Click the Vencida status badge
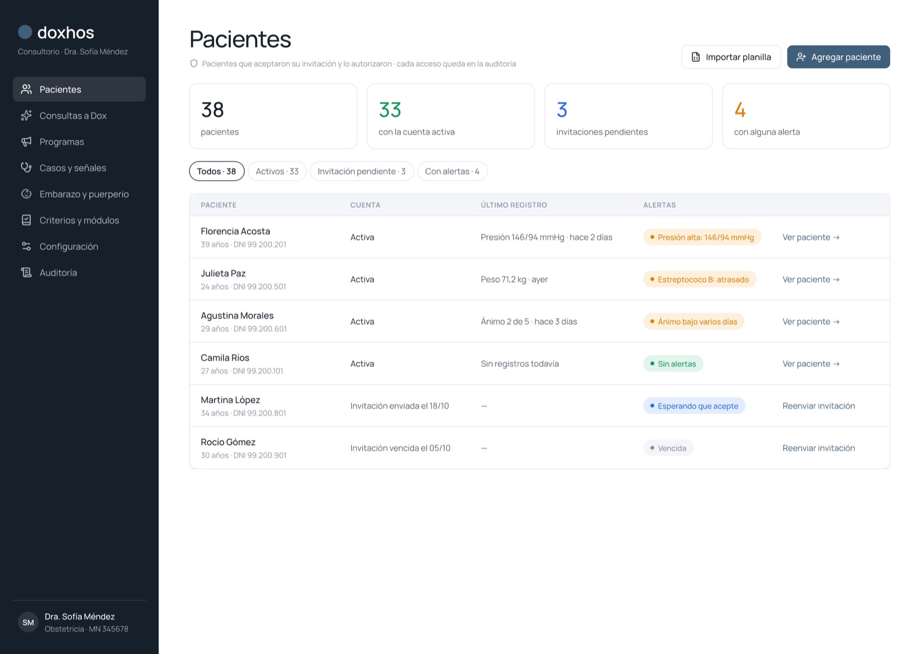921x654 pixels. pos(668,448)
